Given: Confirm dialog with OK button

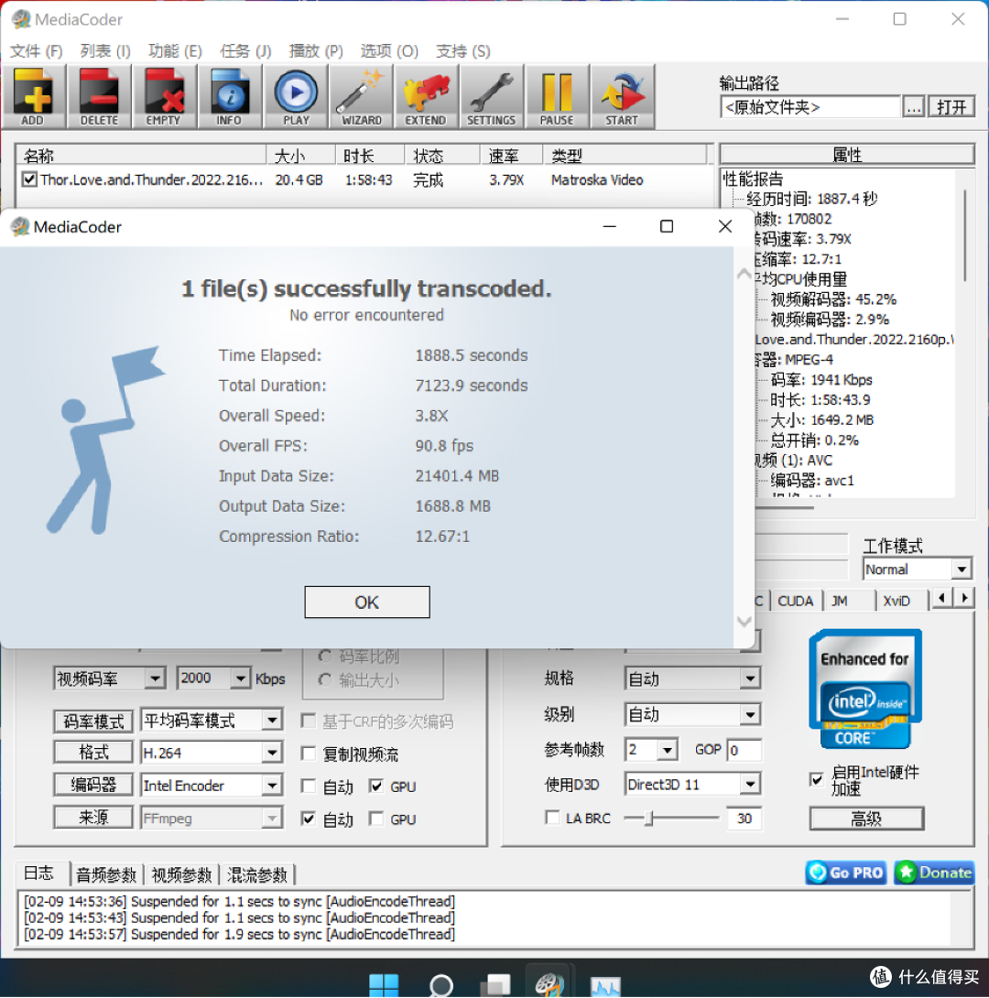Looking at the screenshot, I should click(x=366, y=602).
